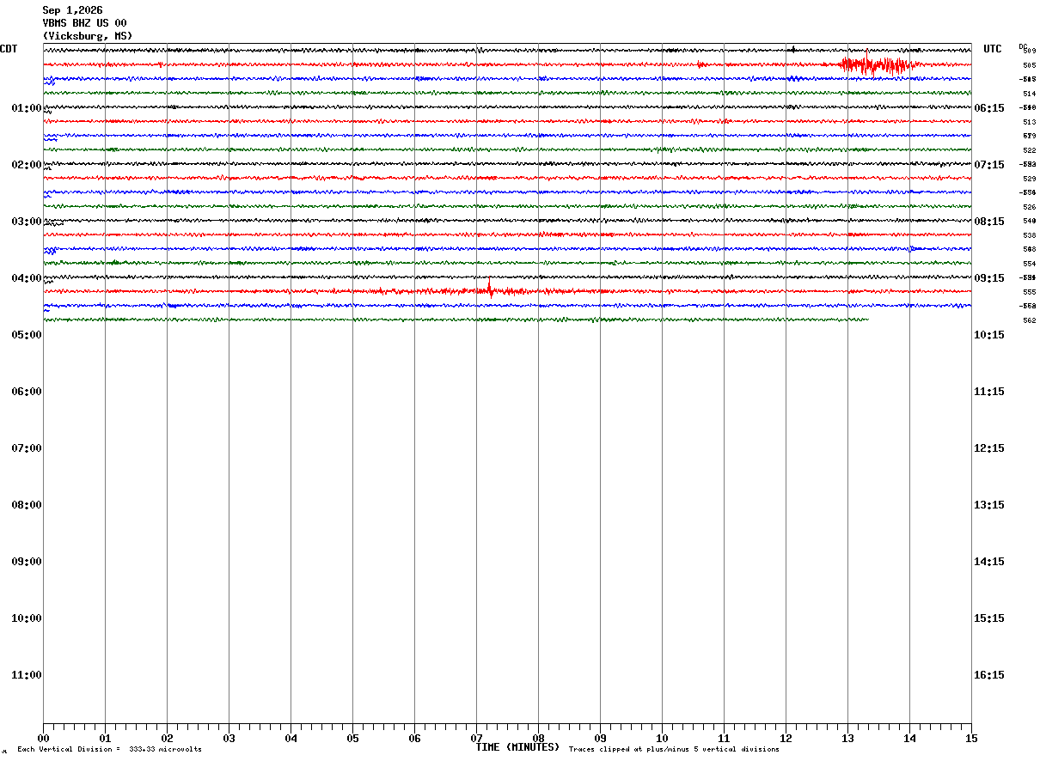The height and width of the screenshot is (761, 1040).
Task: Click the station title VBMS BHZ US 00
Action: tap(84, 23)
